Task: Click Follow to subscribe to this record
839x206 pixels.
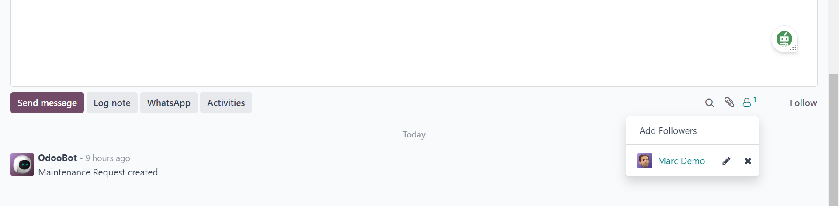Action: [803, 103]
